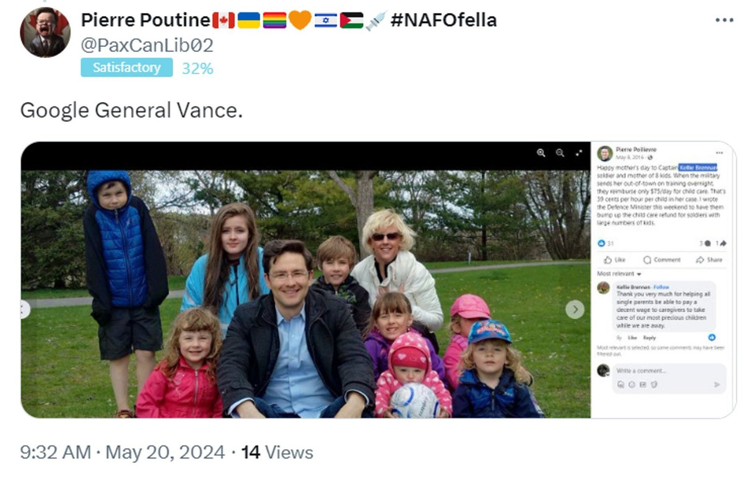Open the Facebook post's three-dot options

(719, 152)
